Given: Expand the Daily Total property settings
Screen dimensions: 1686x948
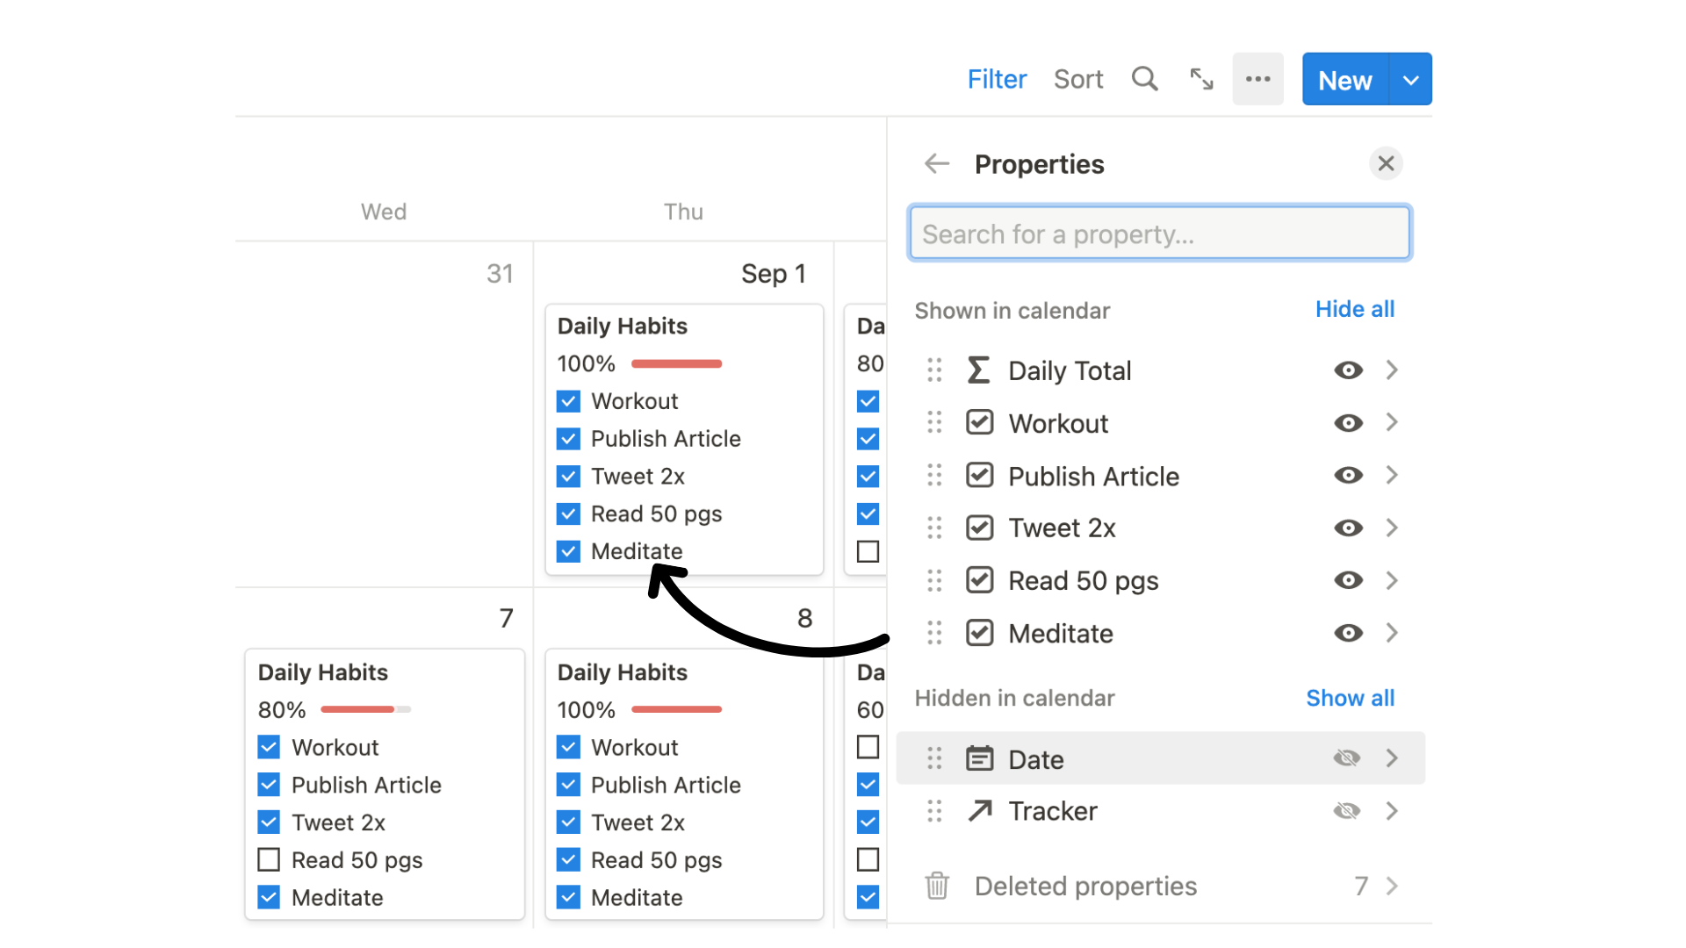Looking at the screenshot, I should click(1389, 370).
